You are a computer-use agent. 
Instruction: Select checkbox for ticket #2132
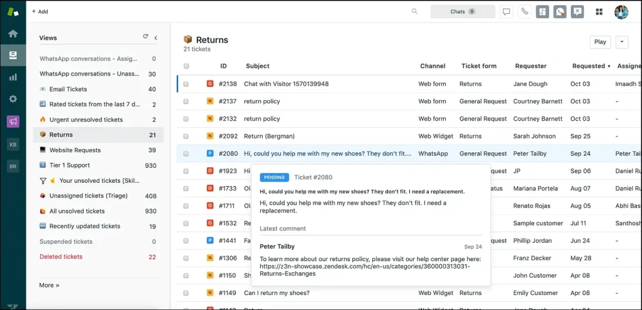pyautogui.click(x=186, y=118)
